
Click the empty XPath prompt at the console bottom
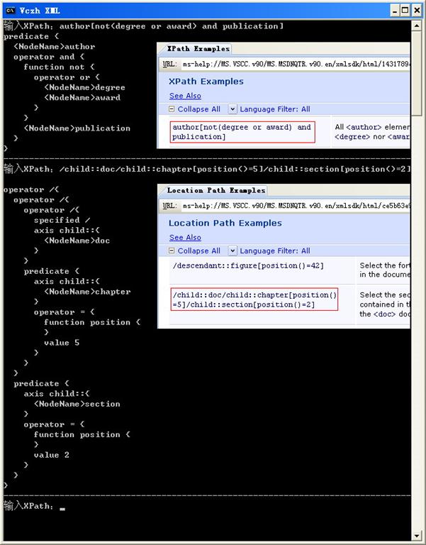[34, 506]
